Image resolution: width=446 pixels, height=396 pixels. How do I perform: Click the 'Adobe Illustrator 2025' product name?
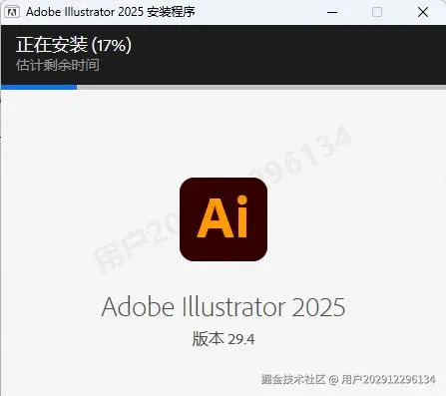pos(223,306)
